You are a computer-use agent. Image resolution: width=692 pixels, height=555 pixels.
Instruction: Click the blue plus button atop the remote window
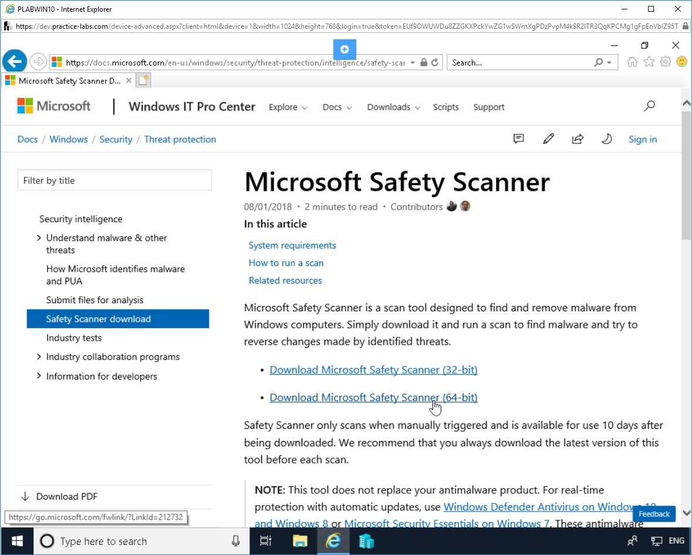tap(345, 49)
